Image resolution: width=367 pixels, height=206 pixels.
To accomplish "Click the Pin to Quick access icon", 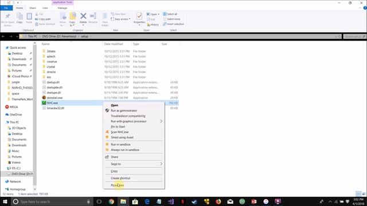I will click(7, 19).
